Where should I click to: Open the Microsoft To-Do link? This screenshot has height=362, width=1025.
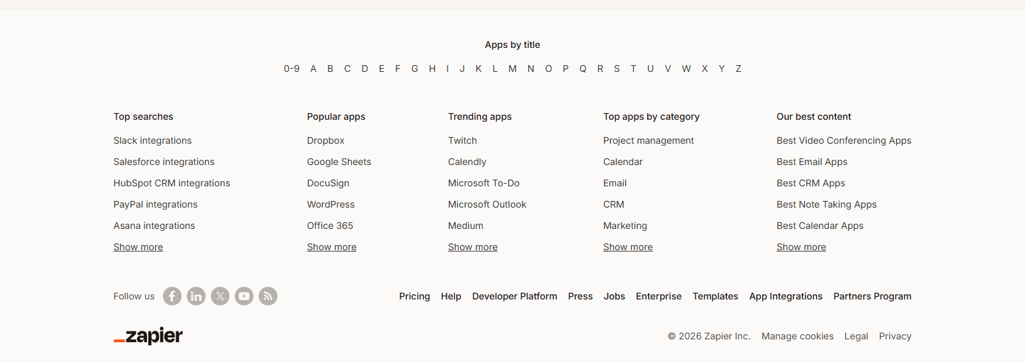point(484,183)
